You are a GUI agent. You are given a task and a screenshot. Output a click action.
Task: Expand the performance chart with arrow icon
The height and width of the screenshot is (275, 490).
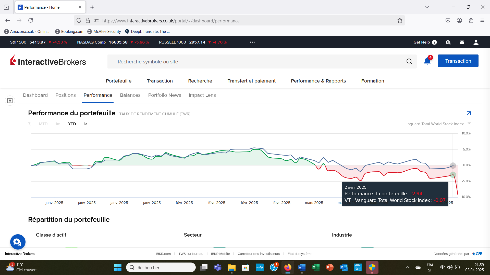[x=469, y=113]
